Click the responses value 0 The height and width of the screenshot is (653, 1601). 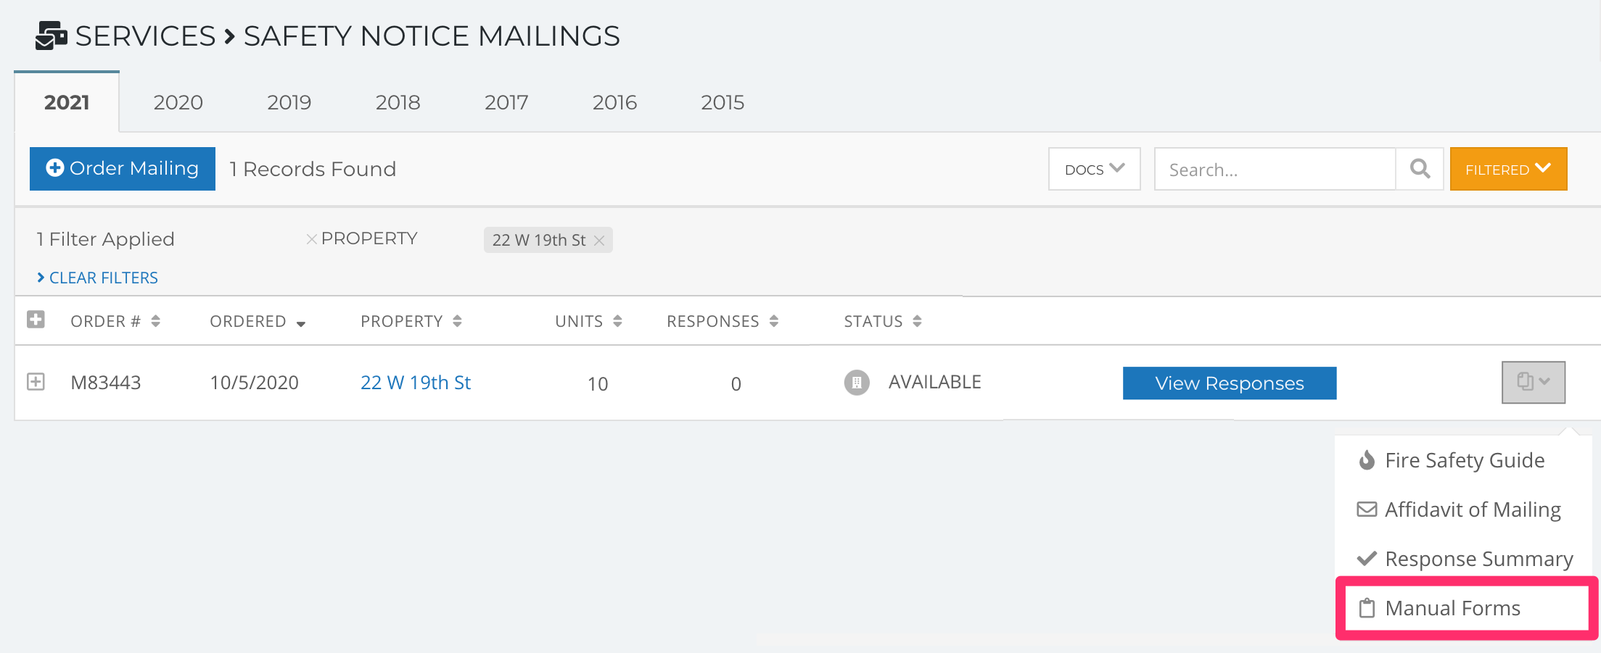(x=736, y=383)
